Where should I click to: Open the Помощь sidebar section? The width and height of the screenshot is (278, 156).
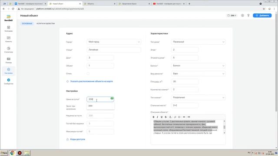pyautogui.click(x=9, y=60)
